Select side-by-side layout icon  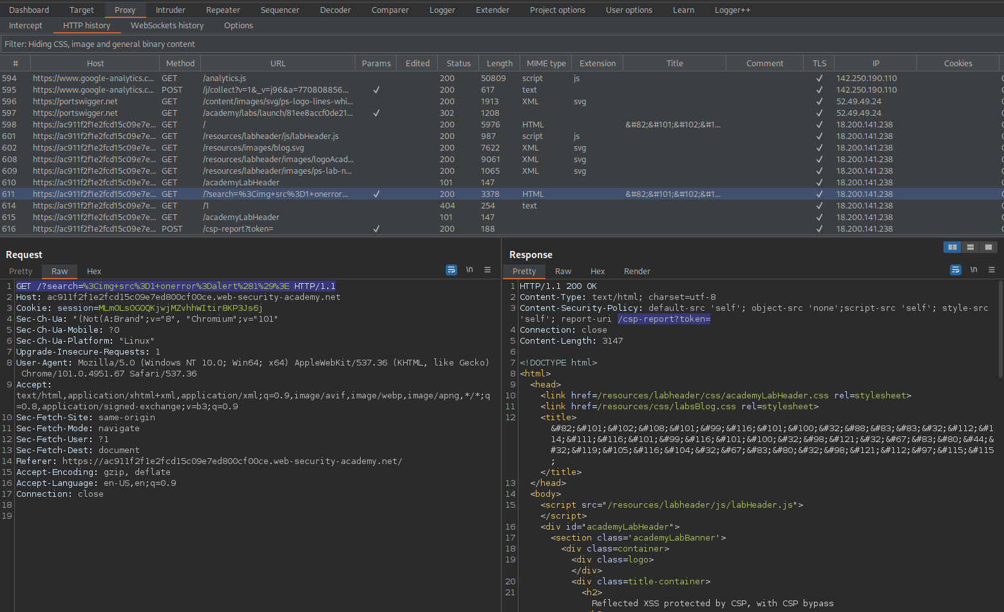(952, 247)
